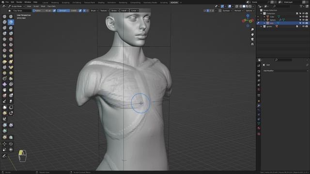Toggle strength pressure sensitivity button
The height and width of the screenshot is (174, 310).
pyautogui.click(x=80, y=11)
